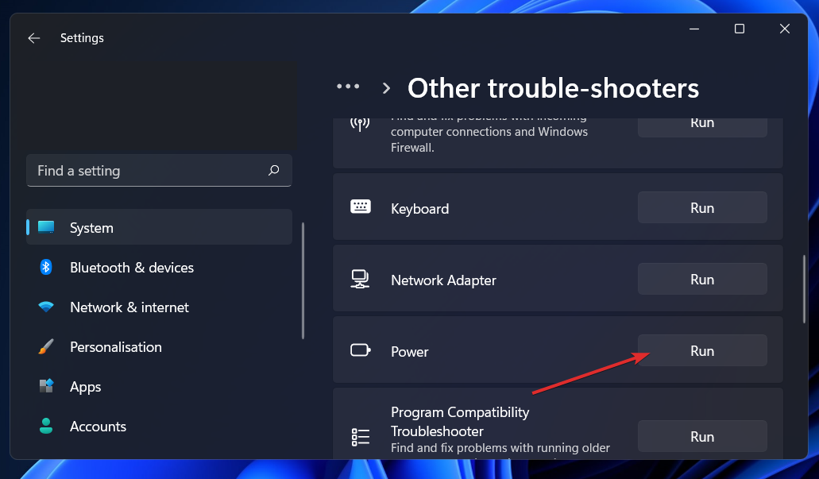Click the Incoming Connections antenna icon
The image size is (819, 479).
pyautogui.click(x=360, y=125)
